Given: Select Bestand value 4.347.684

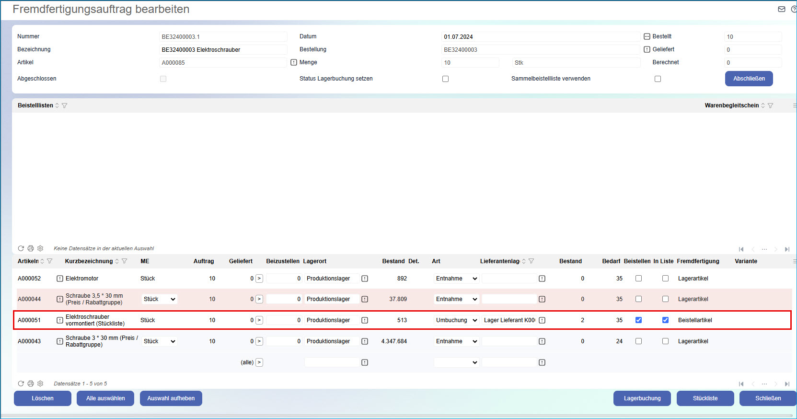Looking at the screenshot, I should click(394, 341).
